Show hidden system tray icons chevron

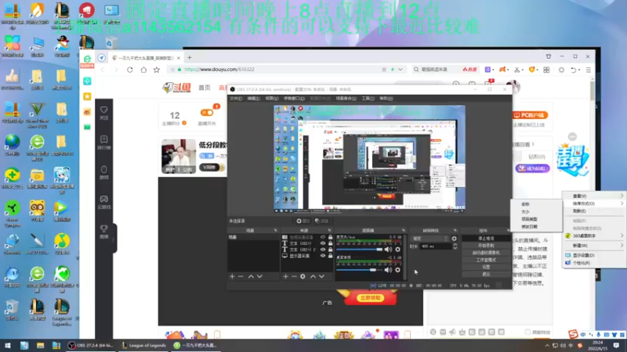pos(547,345)
